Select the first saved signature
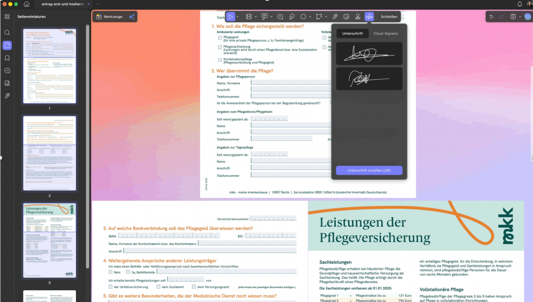The image size is (533, 302). click(369, 54)
